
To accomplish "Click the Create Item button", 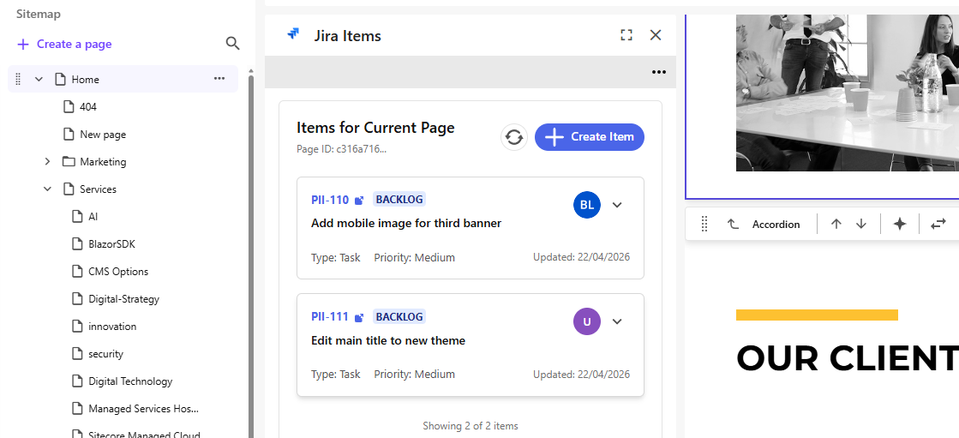I will click(x=589, y=137).
